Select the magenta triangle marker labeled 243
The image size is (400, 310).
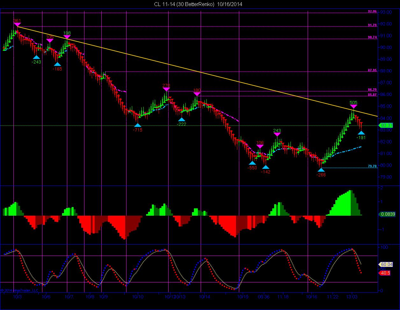coord(277,135)
